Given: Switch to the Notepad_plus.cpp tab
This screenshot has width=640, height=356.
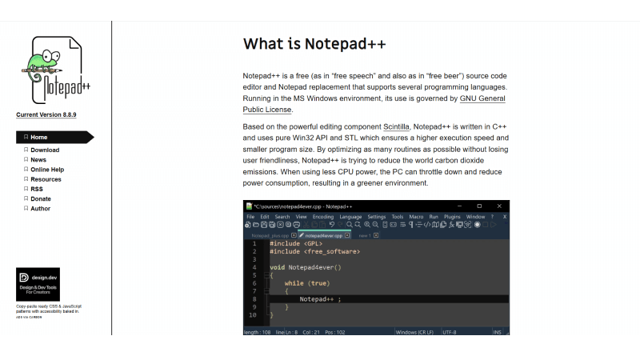Looking at the screenshot, I should tap(270, 235).
